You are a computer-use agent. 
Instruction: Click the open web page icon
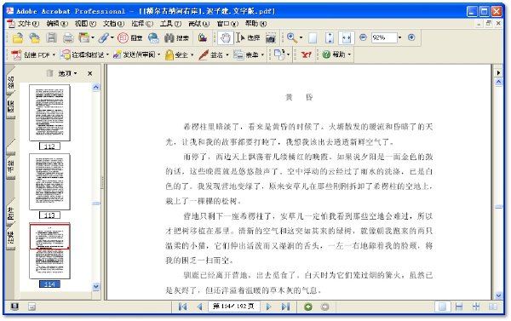34,38
